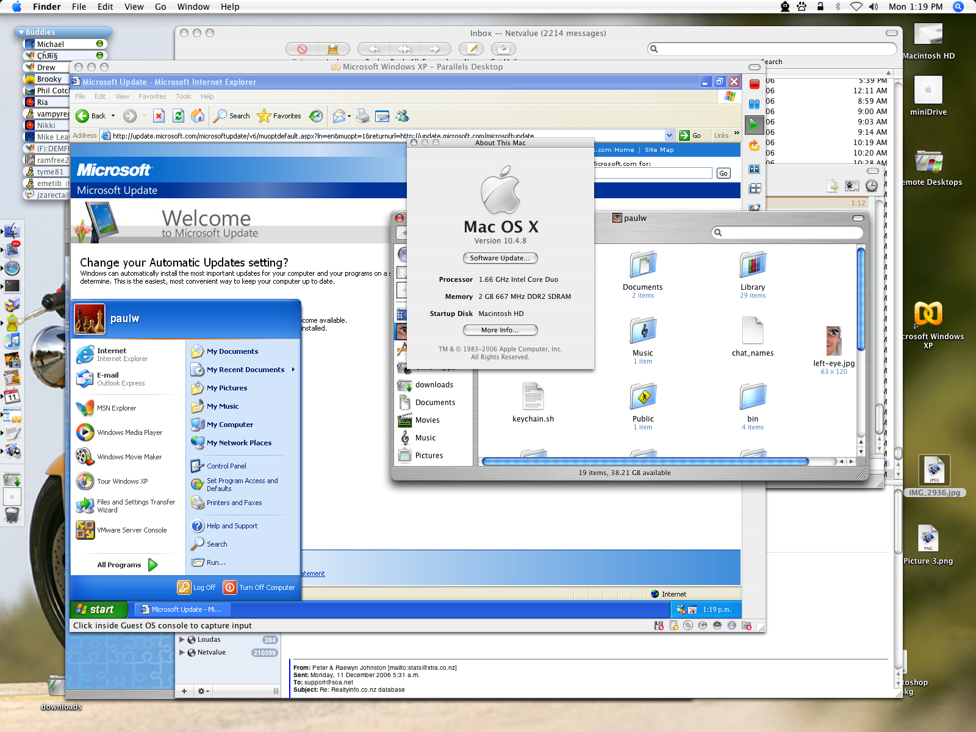Click volume icon in menu bar
This screenshot has width=976, height=732.
coord(874,7)
